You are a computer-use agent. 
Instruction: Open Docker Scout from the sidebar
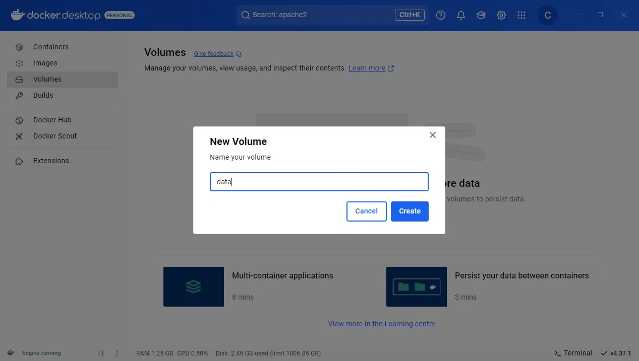[55, 136]
